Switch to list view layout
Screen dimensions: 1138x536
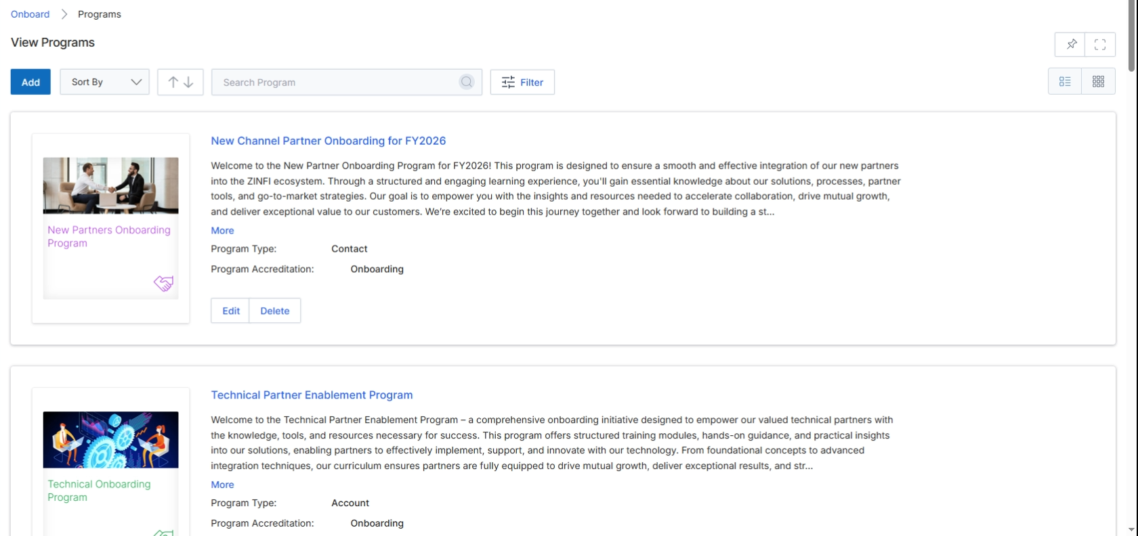point(1065,81)
